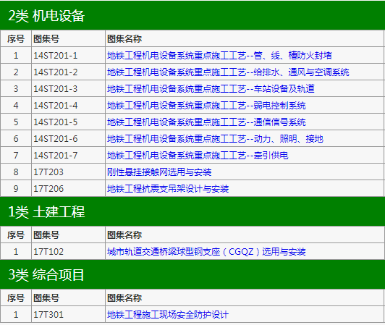Open 城市轨道交通桥梁球型钢支座 link
This screenshot has width=385, height=325.
[x=206, y=252]
